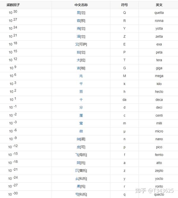Viewport: 178px width, 198px height.
Task: Click the 百 link for hecto
Action: [x=81, y=92]
